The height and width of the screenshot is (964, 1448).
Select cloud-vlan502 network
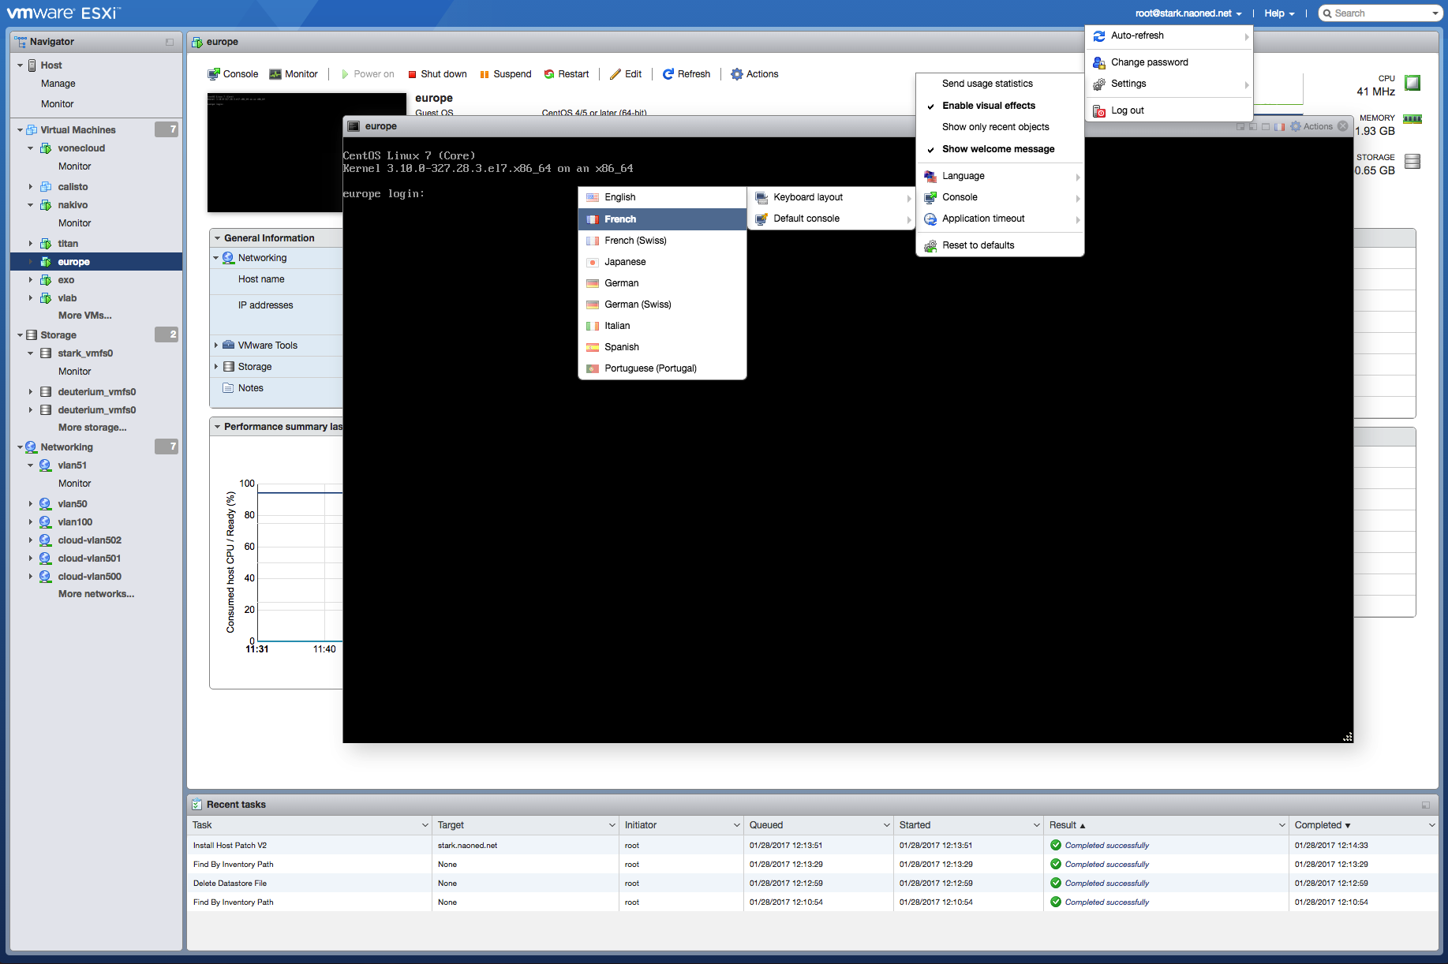[x=90, y=540]
